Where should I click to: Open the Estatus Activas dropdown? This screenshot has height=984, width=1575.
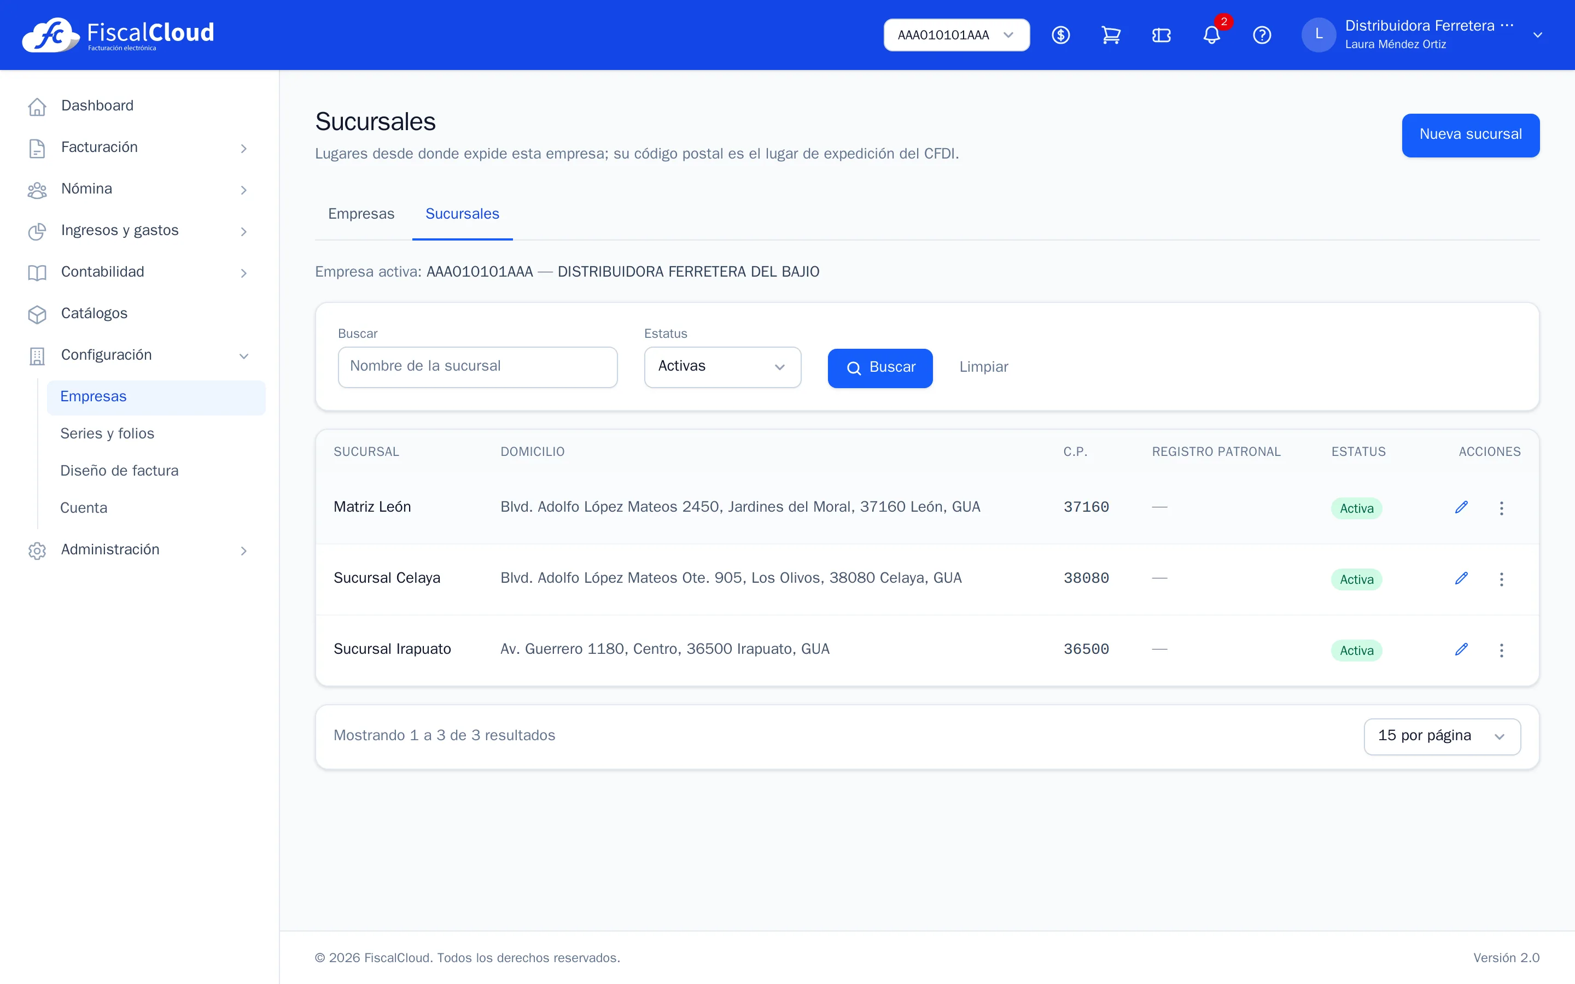point(722,367)
